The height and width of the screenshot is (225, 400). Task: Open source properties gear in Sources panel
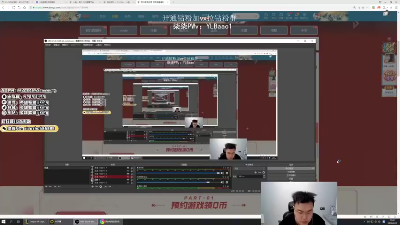101,187
